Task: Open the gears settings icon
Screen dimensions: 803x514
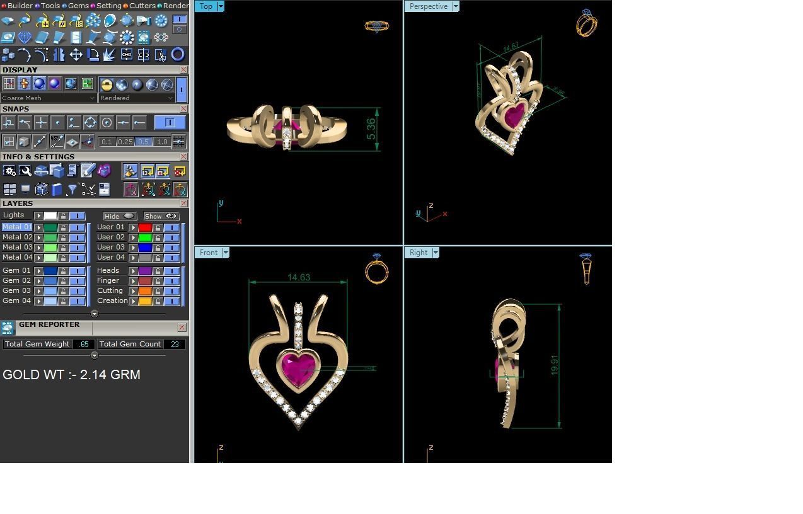Action: point(9,171)
